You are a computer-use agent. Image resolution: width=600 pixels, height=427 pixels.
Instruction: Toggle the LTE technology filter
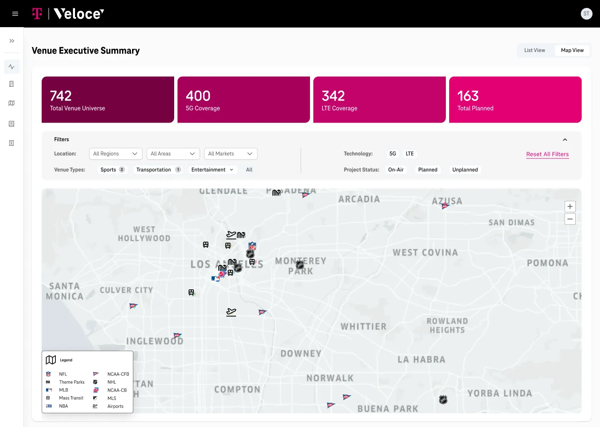(x=410, y=154)
